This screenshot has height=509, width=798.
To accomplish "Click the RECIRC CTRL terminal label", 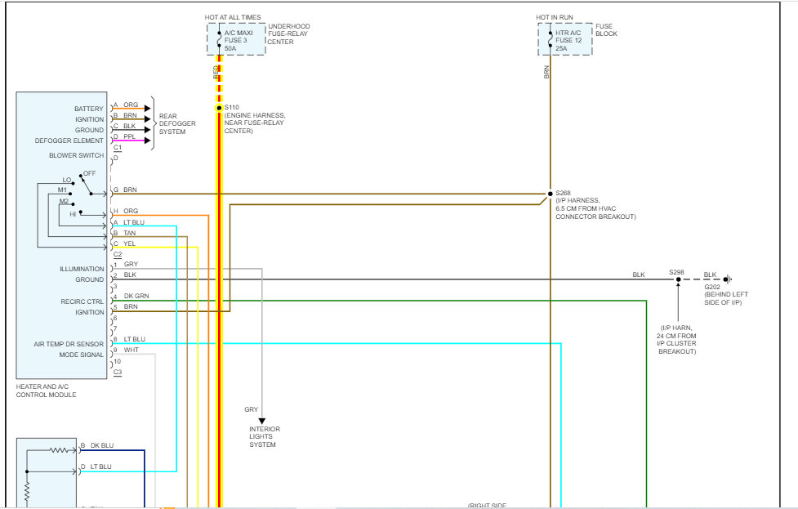I will click(82, 301).
